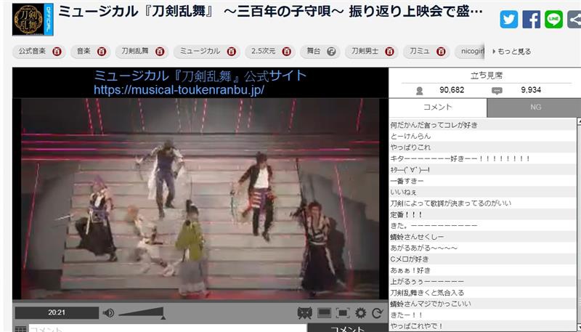Screen dimensions: 581x332
Task: Open the 刀剣乱舞 OFFICIAL channel logo
Action: point(33,20)
